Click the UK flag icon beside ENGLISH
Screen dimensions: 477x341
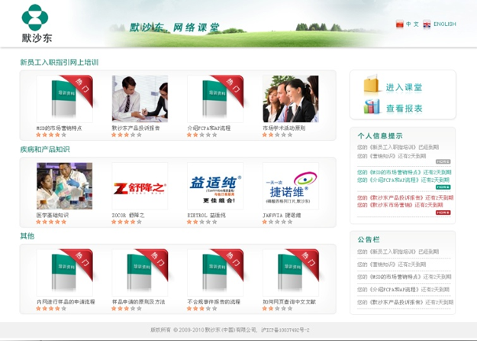coord(427,24)
